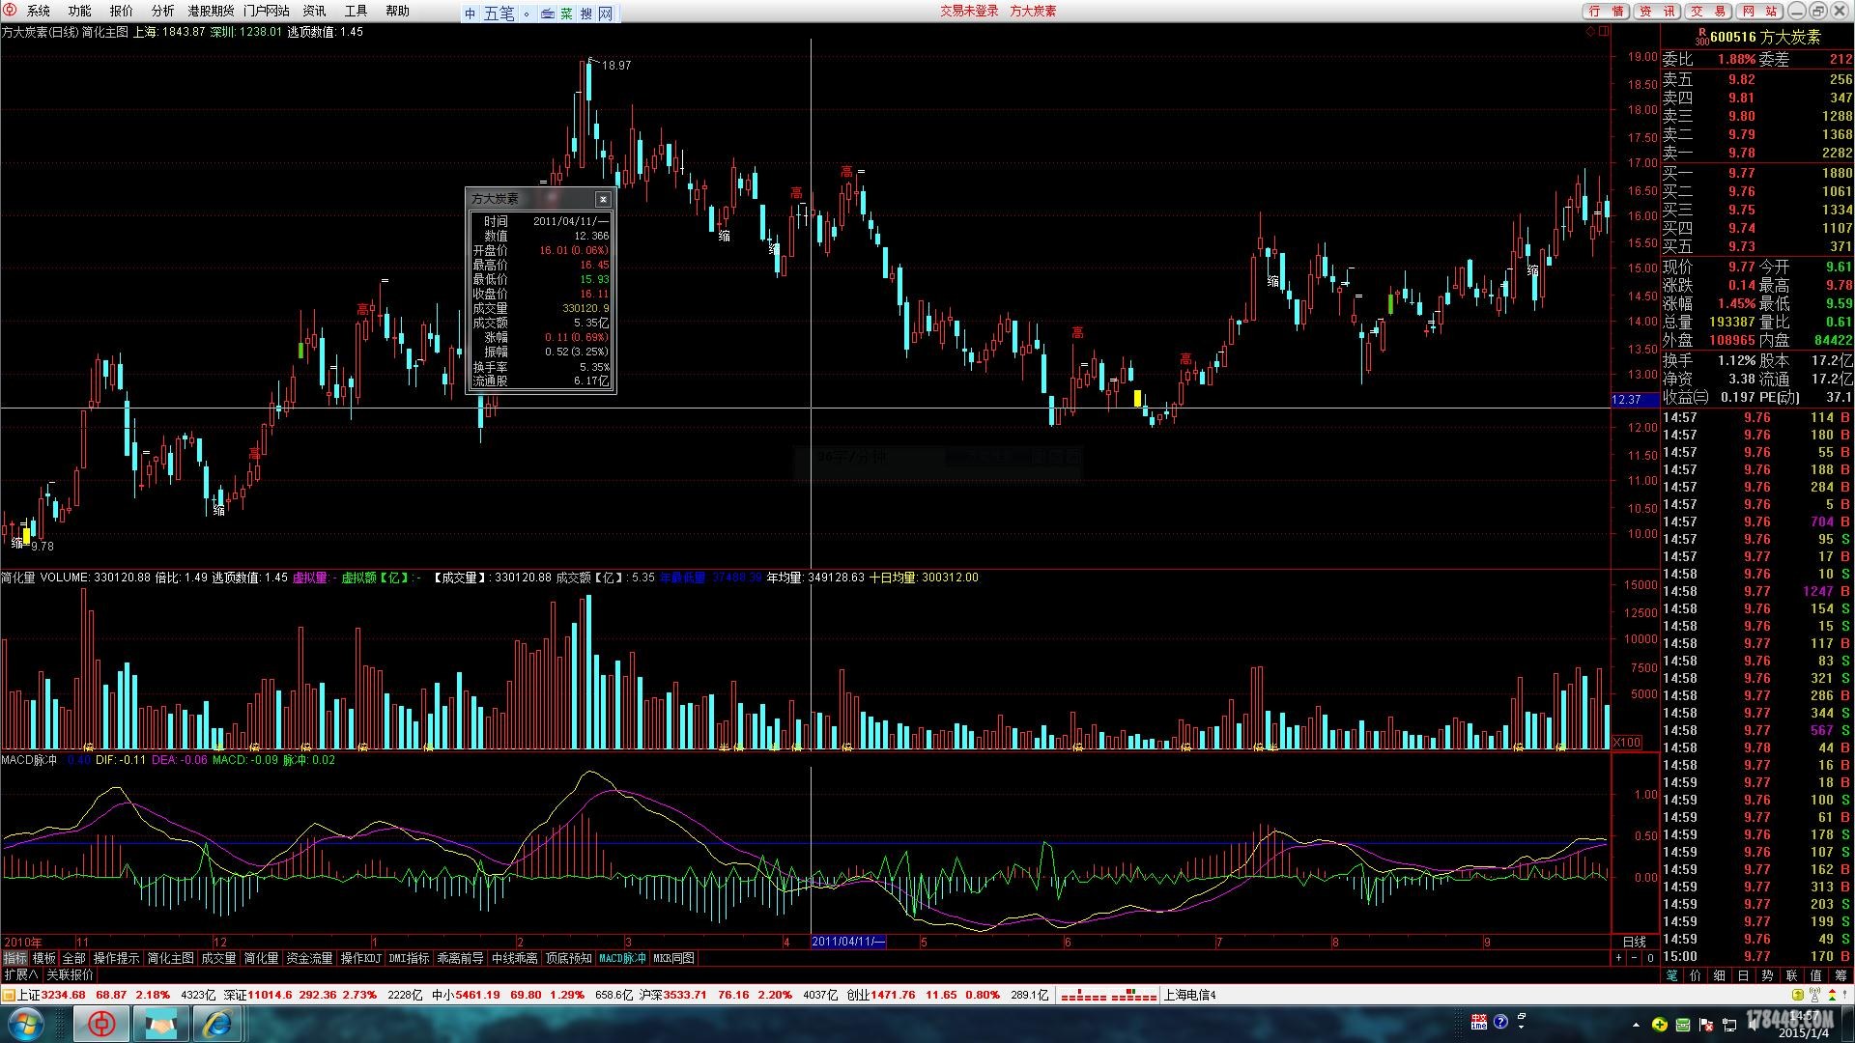Select the DMI指标 tab

409,958
